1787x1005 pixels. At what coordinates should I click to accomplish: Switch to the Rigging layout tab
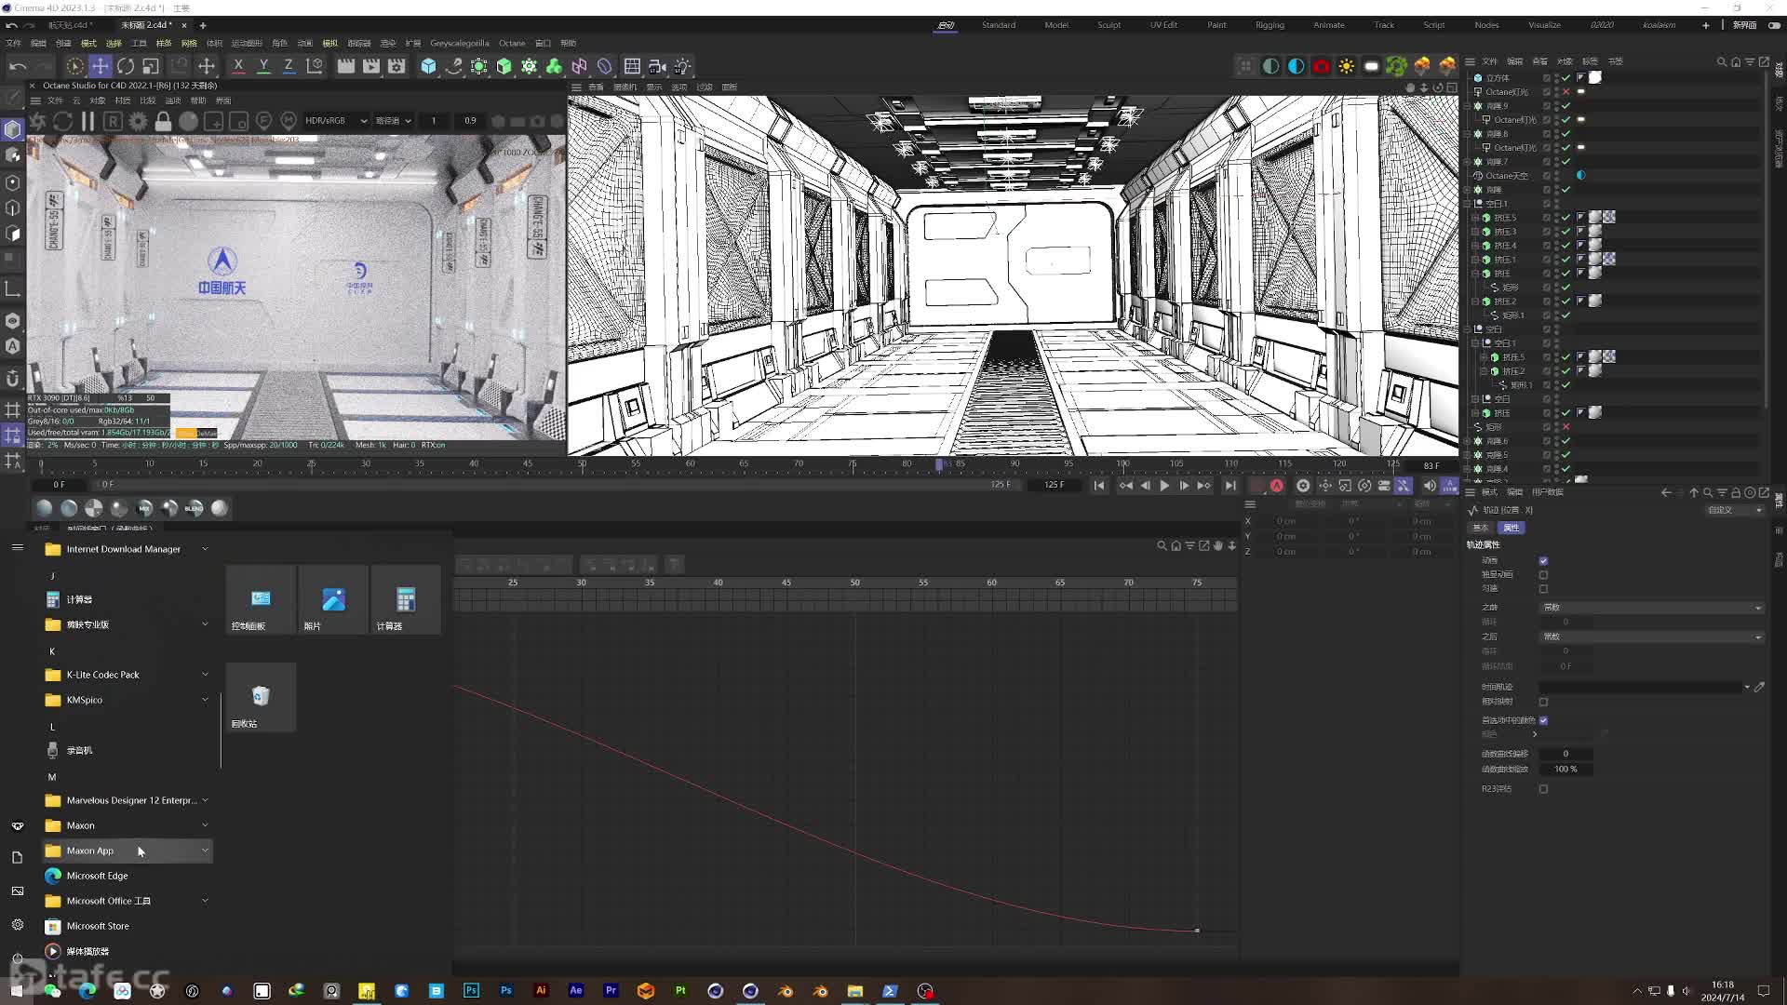coord(1270,25)
